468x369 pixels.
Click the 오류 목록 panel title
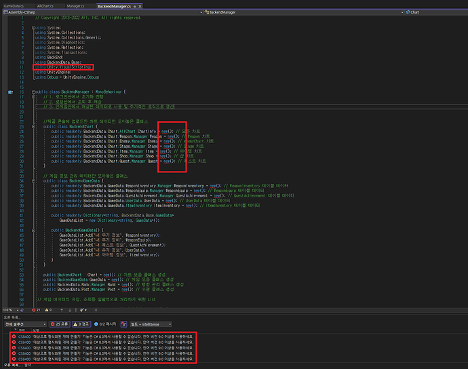coord(12,317)
